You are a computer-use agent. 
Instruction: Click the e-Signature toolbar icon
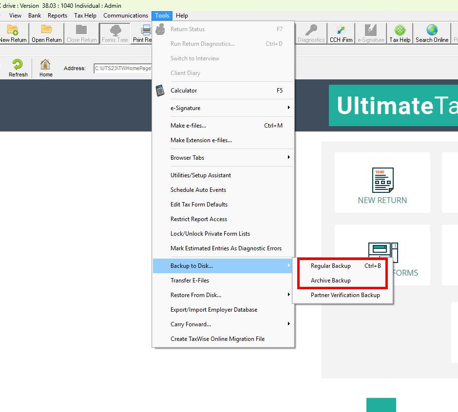click(x=371, y=30)
